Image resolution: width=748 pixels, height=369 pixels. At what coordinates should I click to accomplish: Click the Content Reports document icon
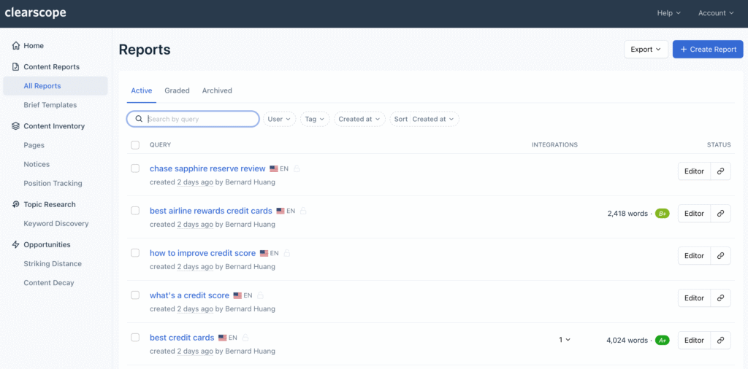click(16, 66)
